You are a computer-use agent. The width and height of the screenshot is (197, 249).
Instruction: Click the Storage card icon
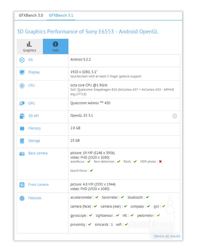22,141
